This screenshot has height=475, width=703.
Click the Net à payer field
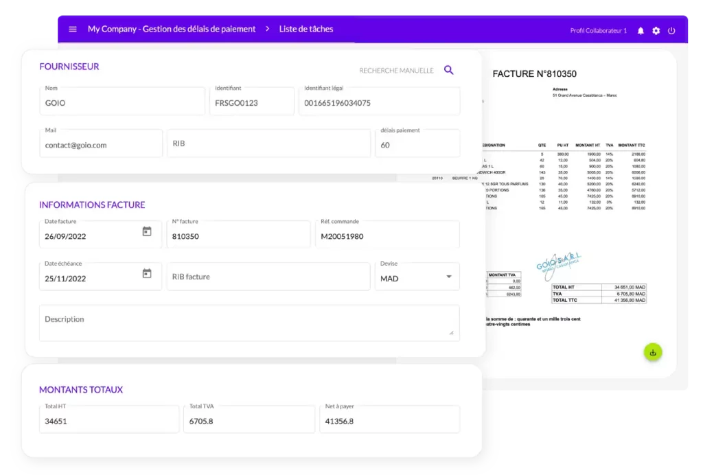click(x=389, y=419)
